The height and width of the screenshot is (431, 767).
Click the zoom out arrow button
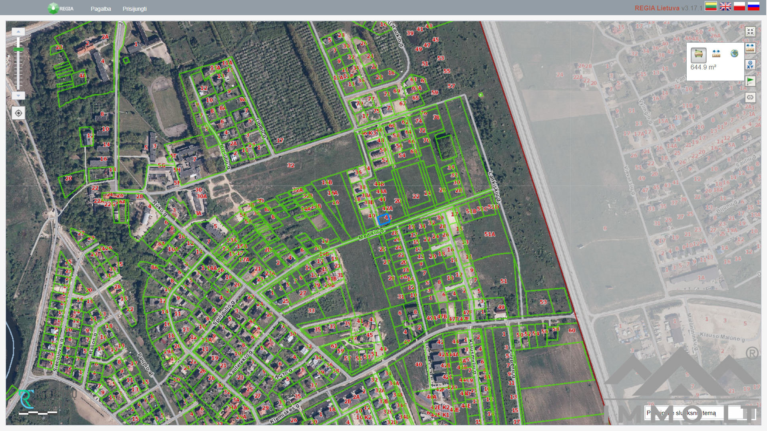(18, 96)
